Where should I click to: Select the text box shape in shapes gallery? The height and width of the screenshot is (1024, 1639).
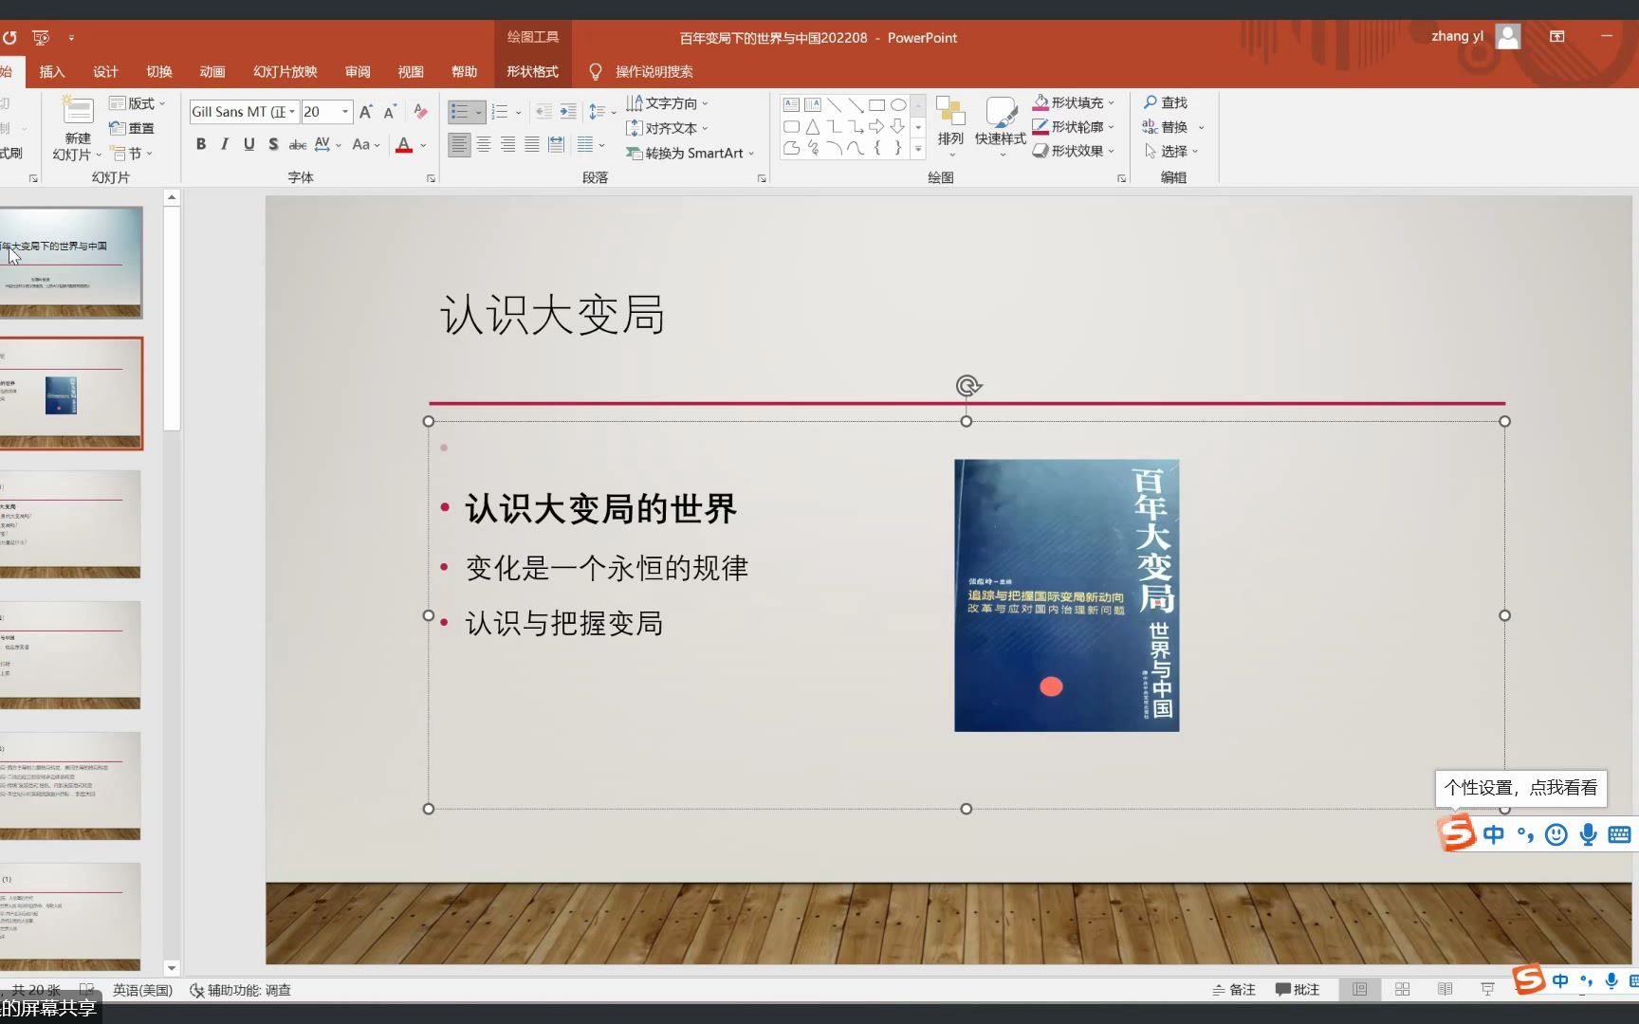click(x=791, y=105)
